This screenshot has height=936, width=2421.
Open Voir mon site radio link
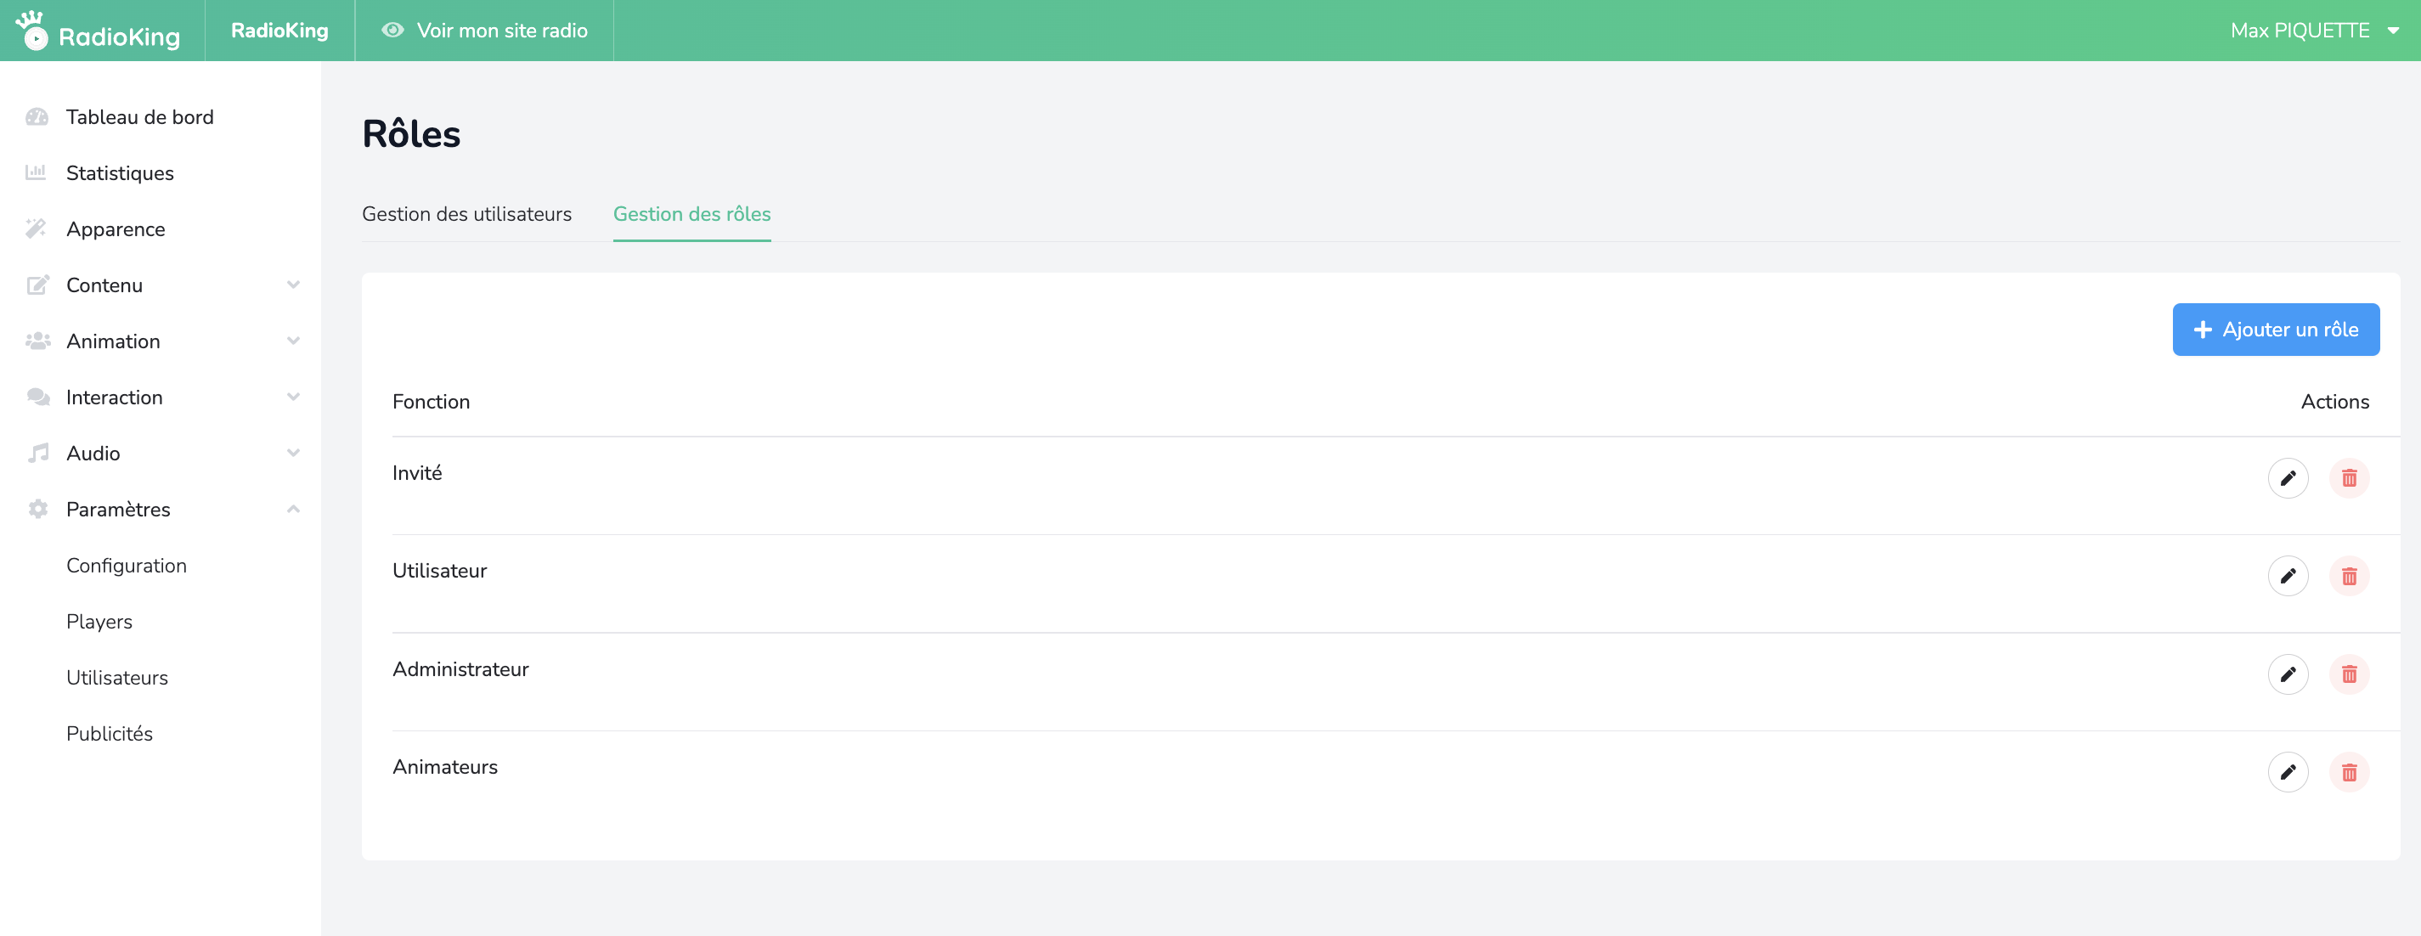[484, 31]
